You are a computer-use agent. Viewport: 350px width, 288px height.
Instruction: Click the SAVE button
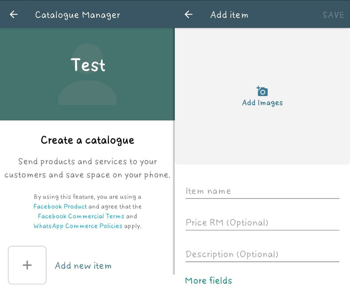click(x=333, y=15)
